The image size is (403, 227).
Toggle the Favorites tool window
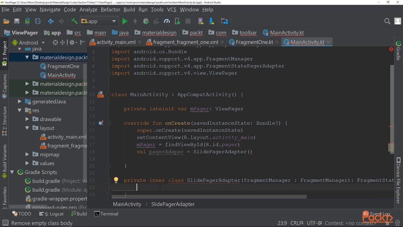point(4,197)
